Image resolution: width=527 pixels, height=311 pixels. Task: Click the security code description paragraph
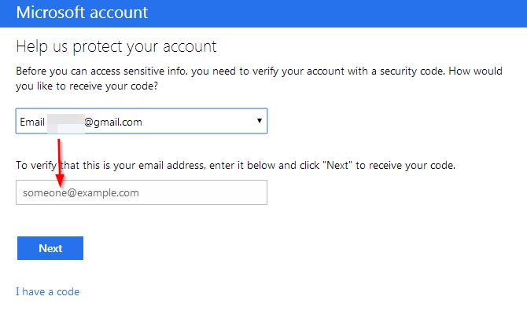[x=259, y=79]
